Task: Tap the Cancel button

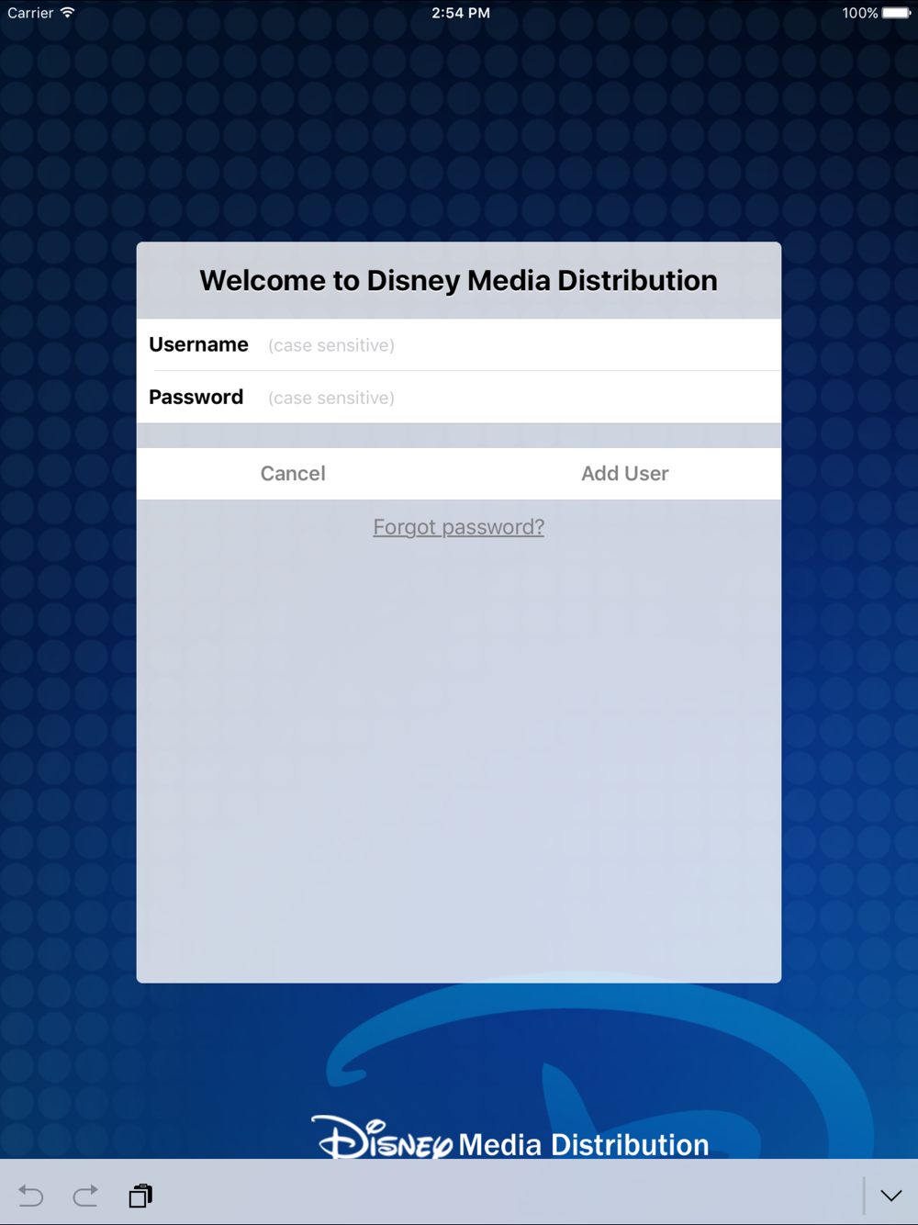Action: coord(293,474)
